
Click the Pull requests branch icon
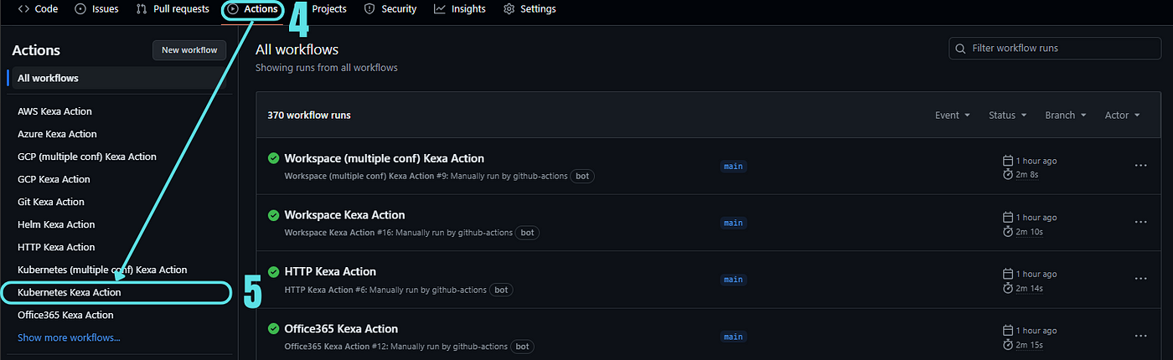tap(143, 8)
